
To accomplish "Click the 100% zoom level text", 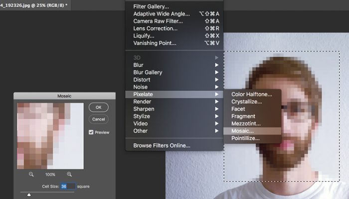I will (50, 175).
